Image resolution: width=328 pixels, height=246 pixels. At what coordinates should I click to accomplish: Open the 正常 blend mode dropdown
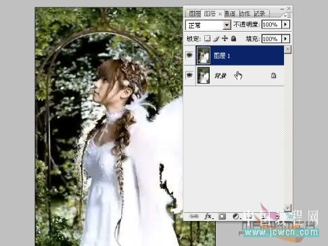click(227, 25)
